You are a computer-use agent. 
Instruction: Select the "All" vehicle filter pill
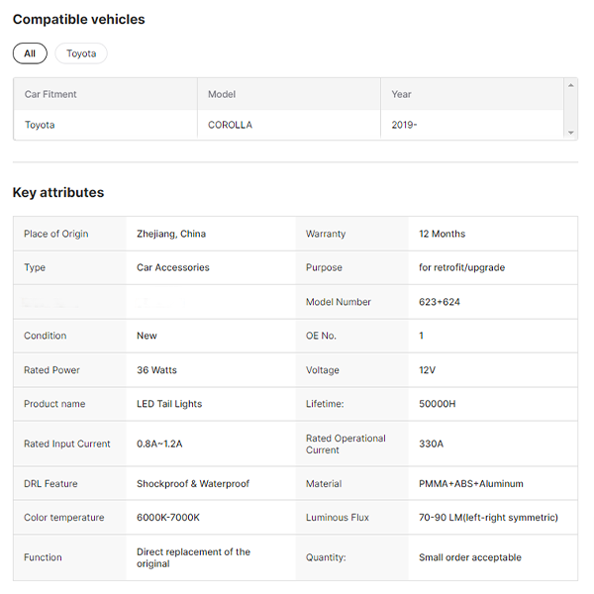coord(30,53)
